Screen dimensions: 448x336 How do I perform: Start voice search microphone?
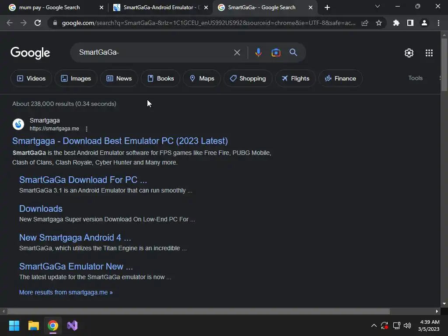tap(258, 52)
